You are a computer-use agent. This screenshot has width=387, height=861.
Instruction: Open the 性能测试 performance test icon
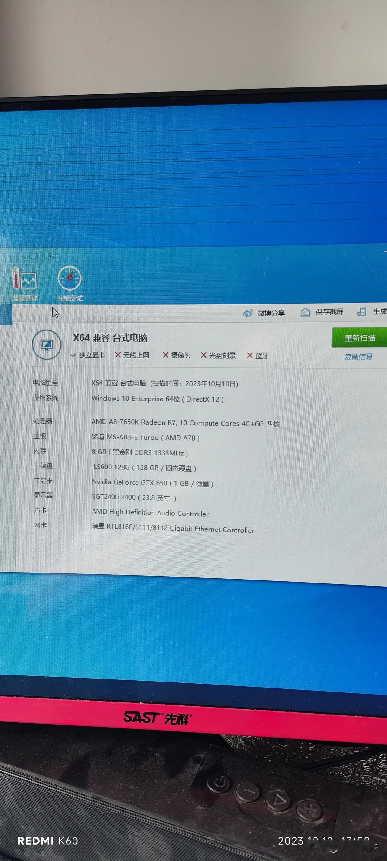(70, 284)
